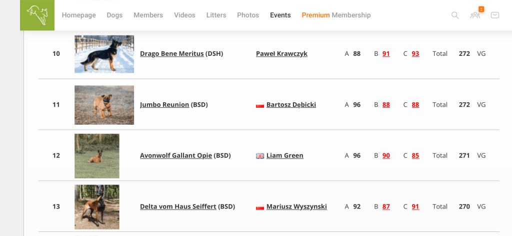Open the Jumbo Reunion dog link

click(x=164, y=105)
